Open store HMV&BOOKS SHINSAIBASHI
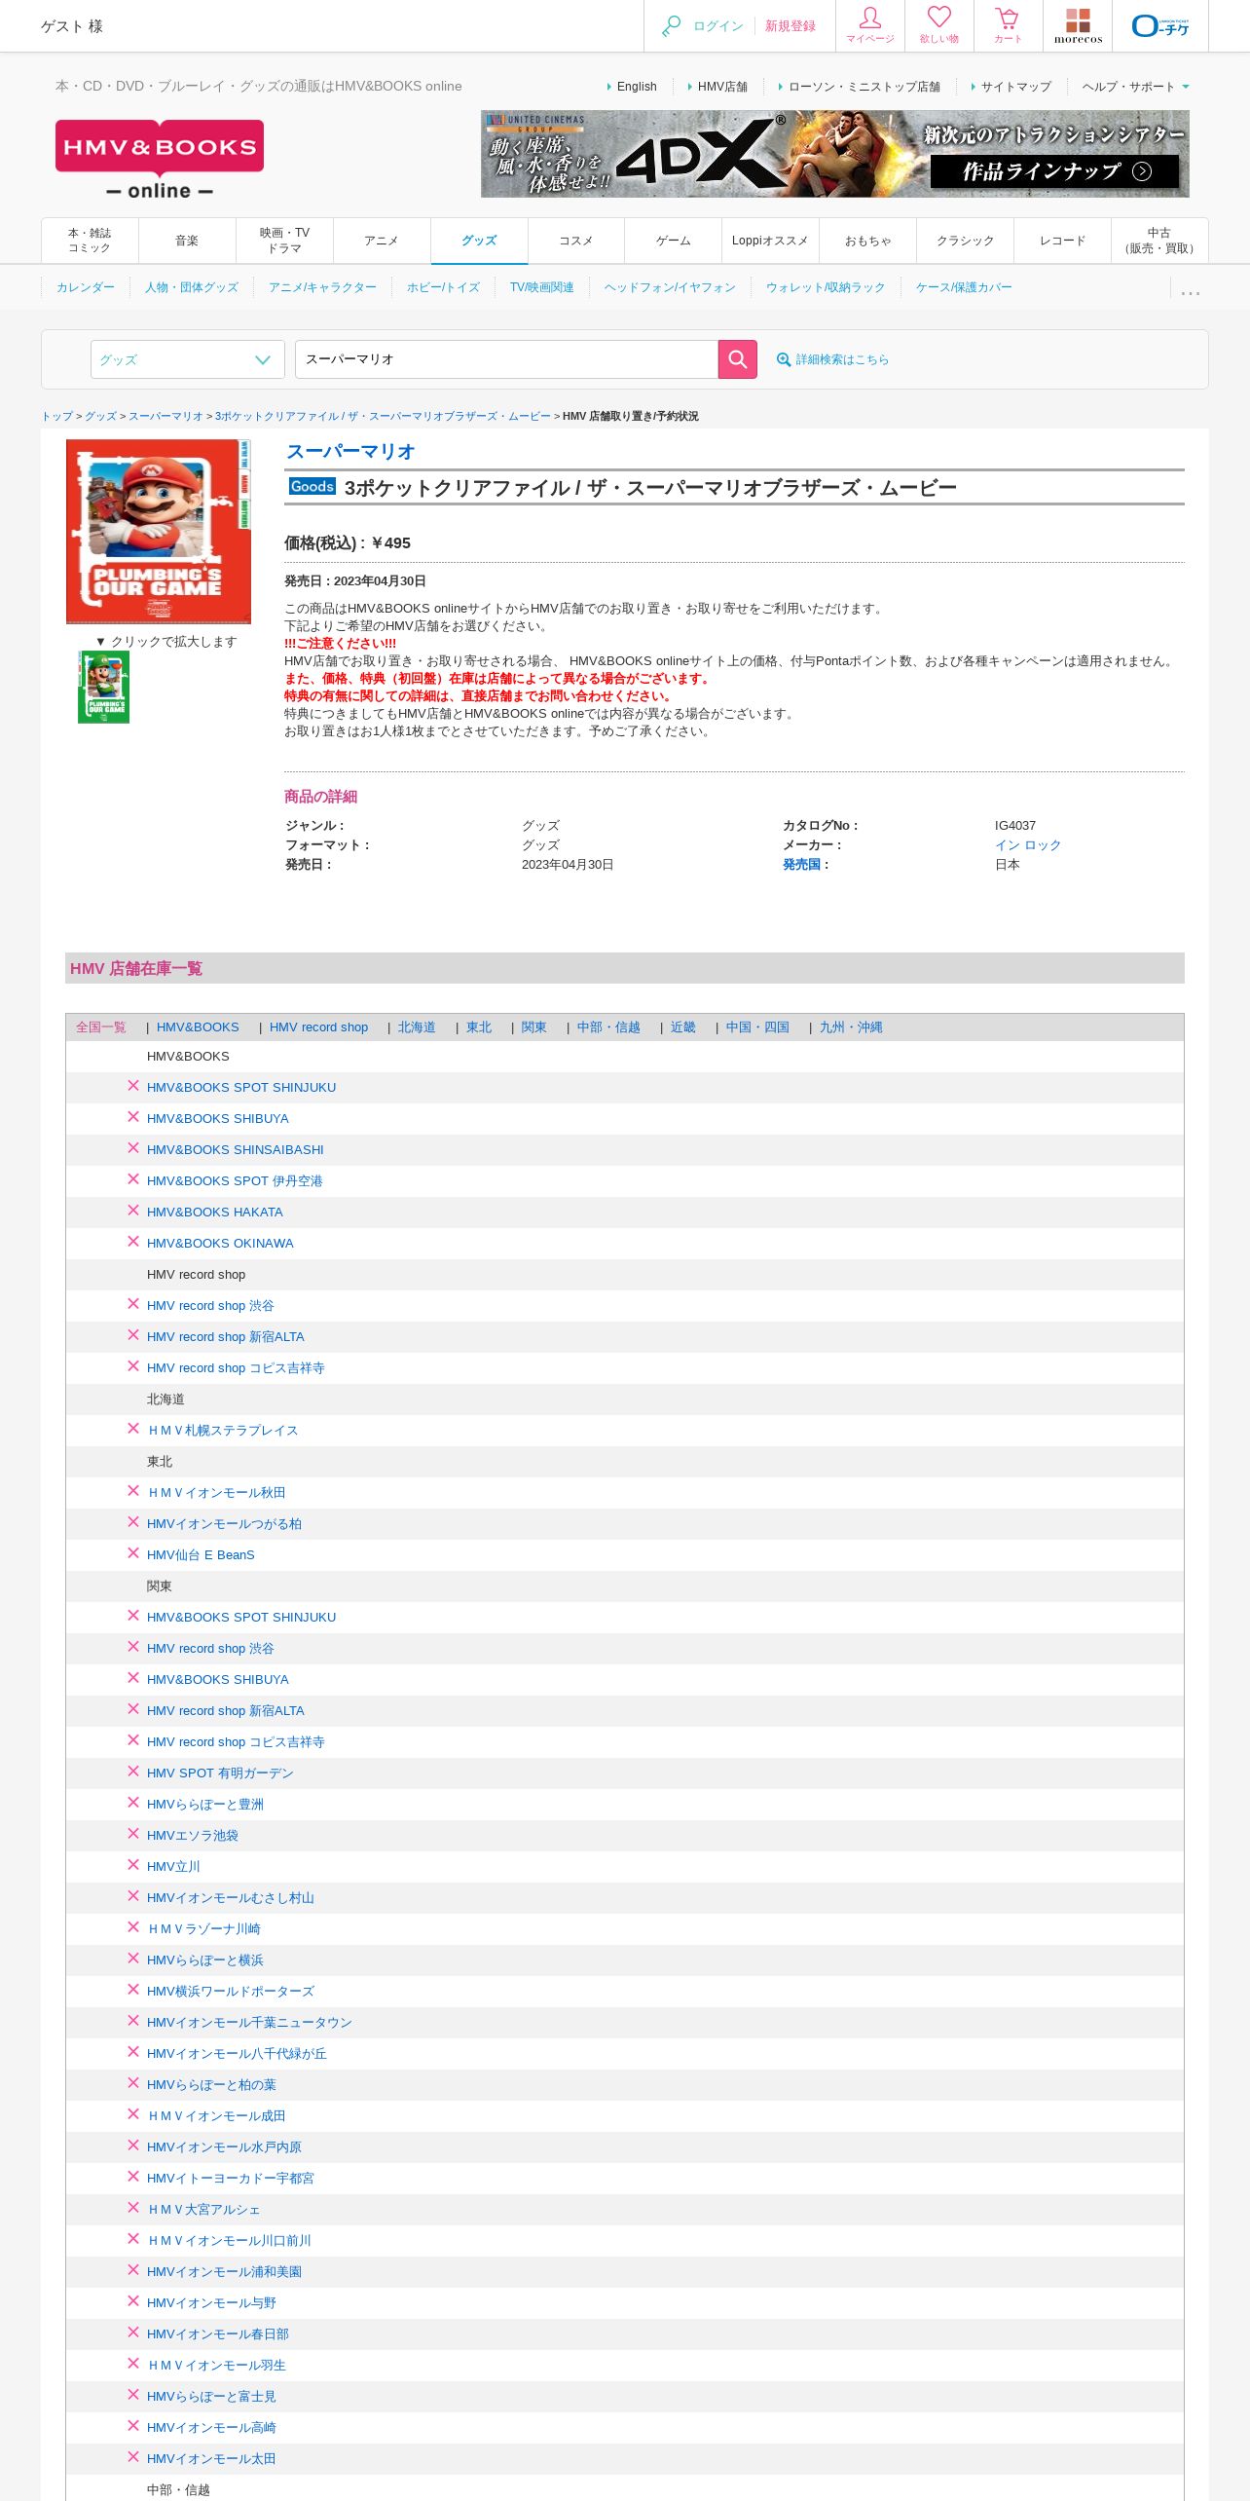The image size is (1250, 2501). tap(235, 1150)
